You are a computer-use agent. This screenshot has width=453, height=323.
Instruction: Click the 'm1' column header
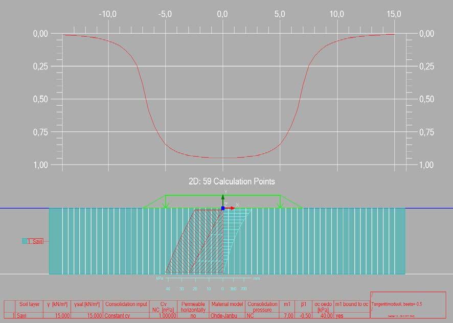287,304
